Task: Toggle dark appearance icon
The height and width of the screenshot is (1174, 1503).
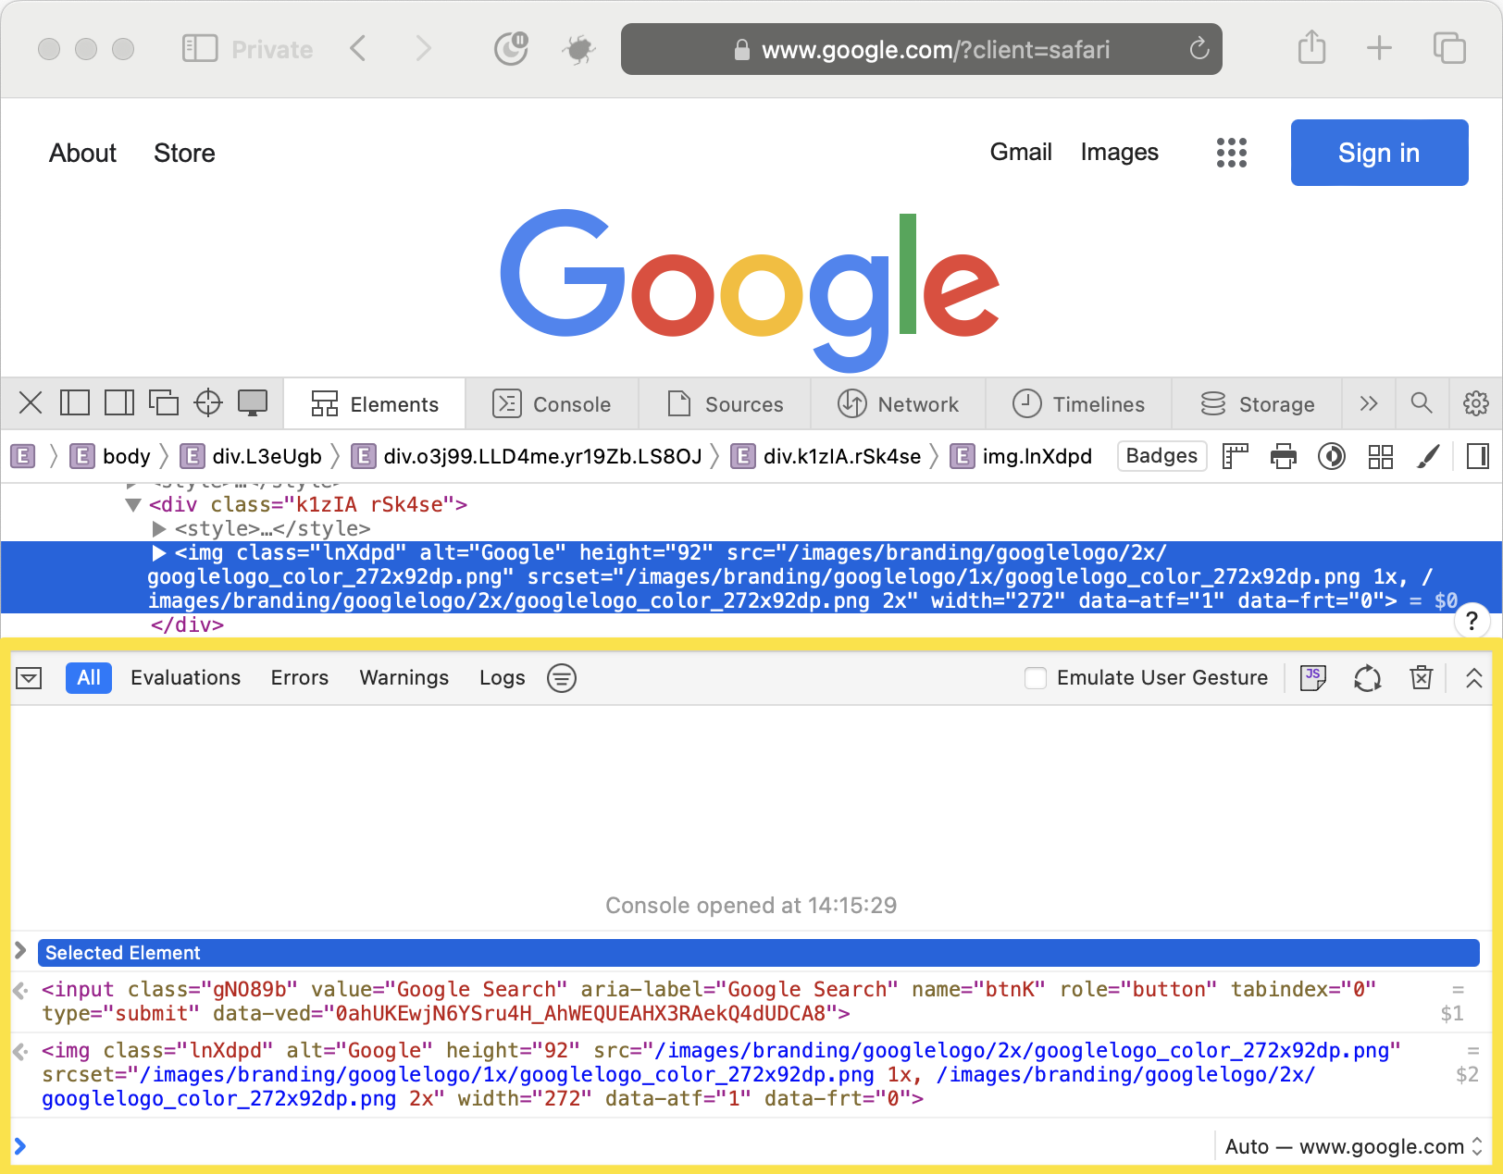Action: pos(1332,456)
